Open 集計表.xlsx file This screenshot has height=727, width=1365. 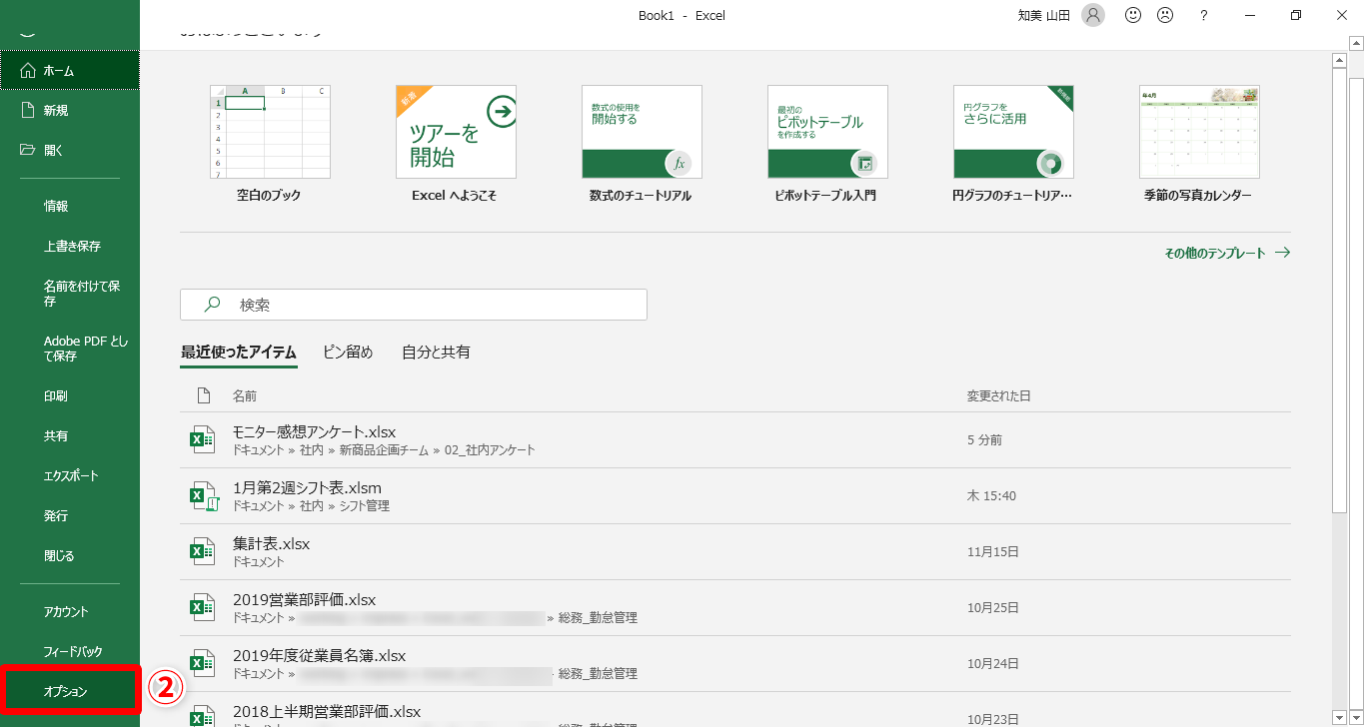(735, 552)
